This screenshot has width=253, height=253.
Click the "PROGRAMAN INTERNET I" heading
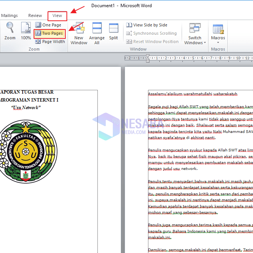click(x=29, y=100)
